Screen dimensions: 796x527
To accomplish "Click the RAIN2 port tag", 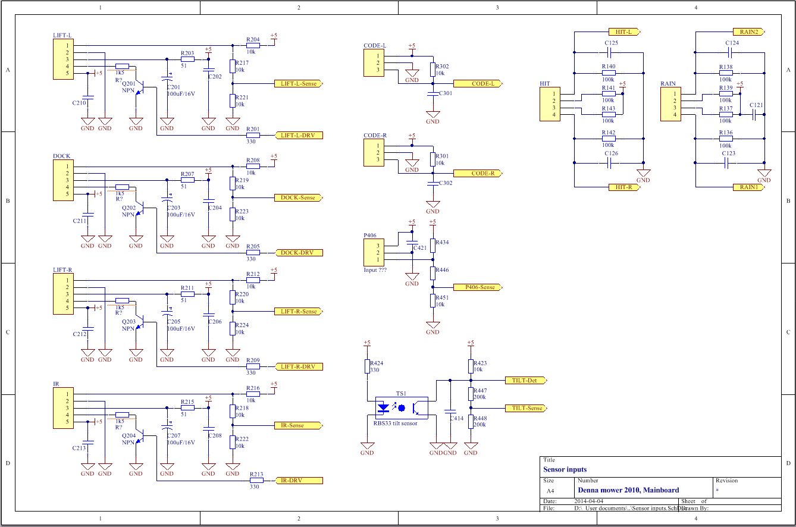I will 748,32.
